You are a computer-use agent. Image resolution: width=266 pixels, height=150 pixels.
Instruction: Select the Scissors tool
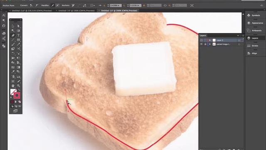tap(18, 49)
